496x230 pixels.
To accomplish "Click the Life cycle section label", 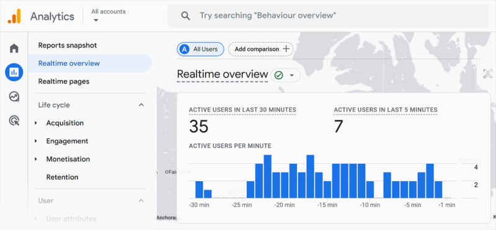I will point(54,104).
